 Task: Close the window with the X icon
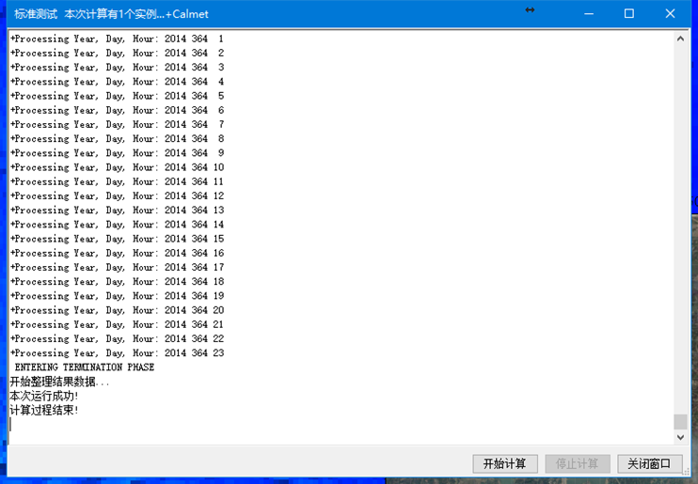(x=670, y=14)
